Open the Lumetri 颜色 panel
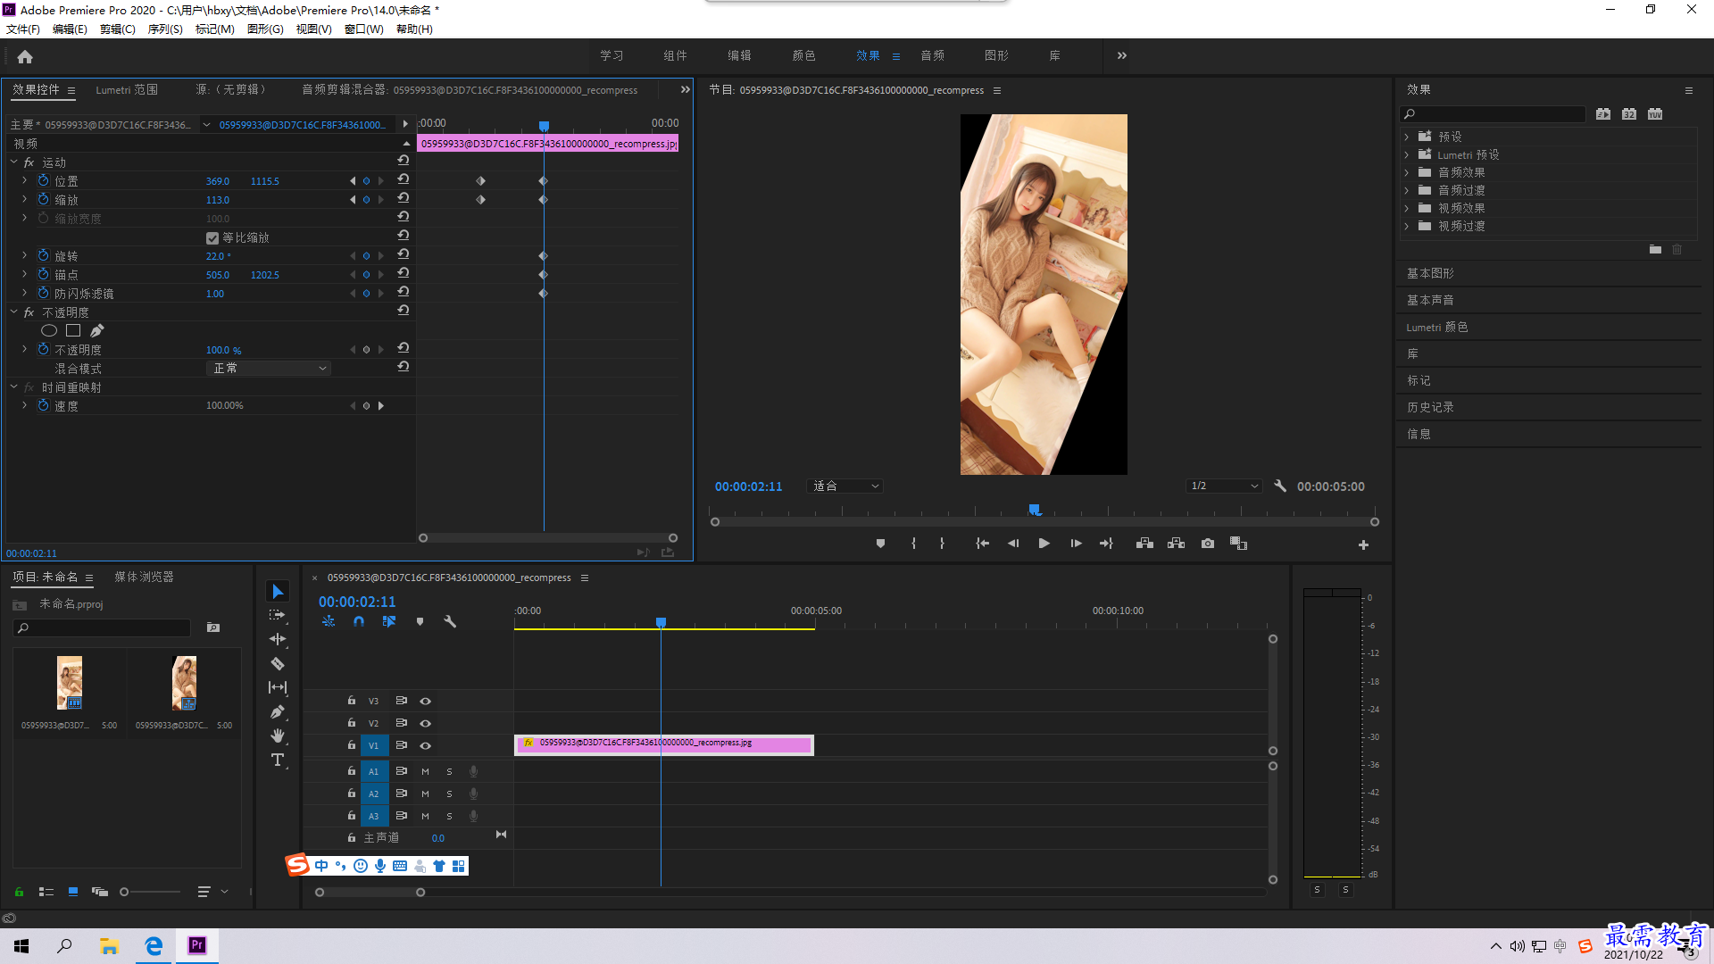The width and height of the screenshot is (1714, 964). pos(1437,328)
